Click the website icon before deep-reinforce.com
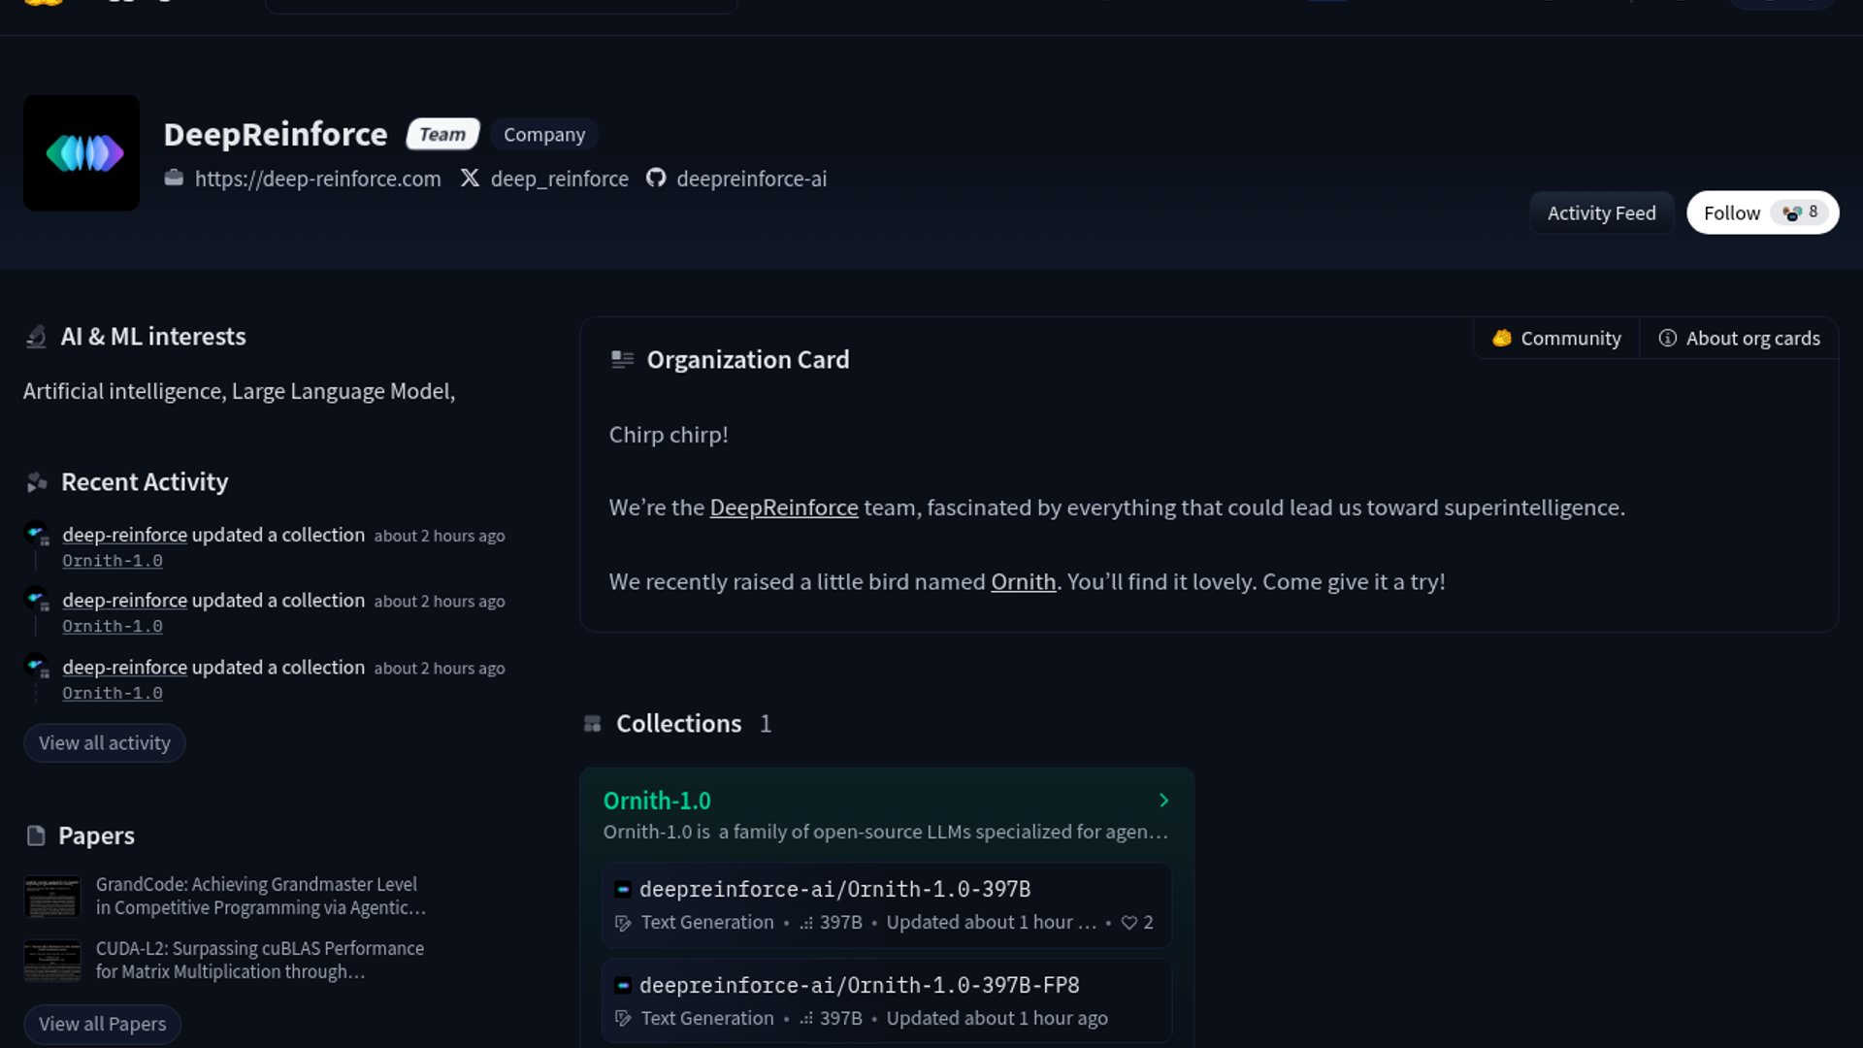The height and width of the screenshot is (1048, 1863). tap(174, 178)
